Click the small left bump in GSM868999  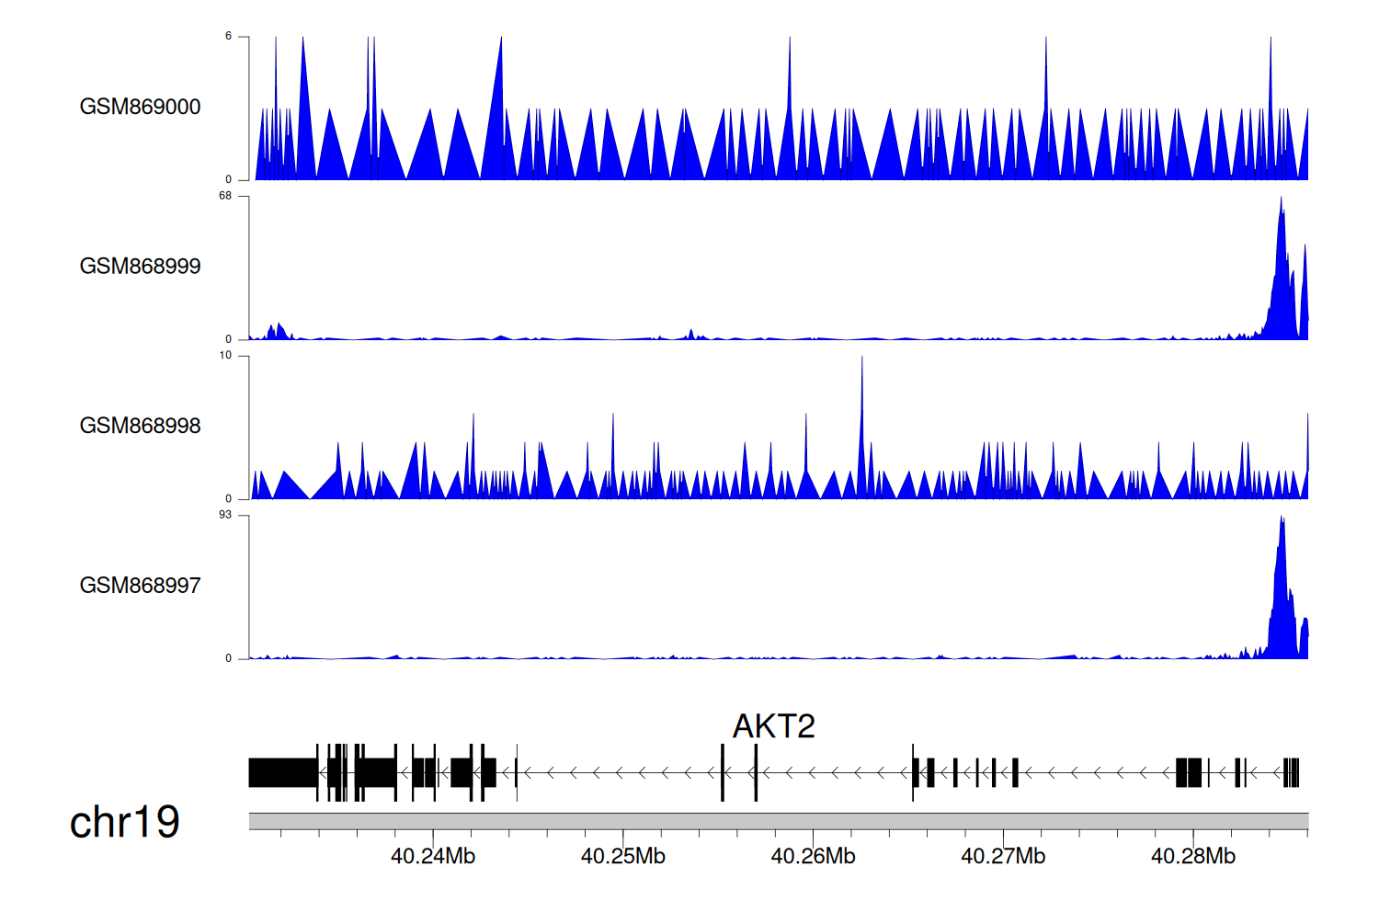[x=276, y=332]
